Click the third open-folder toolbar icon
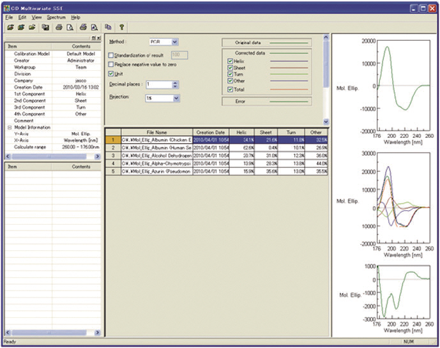 [31, 27]
